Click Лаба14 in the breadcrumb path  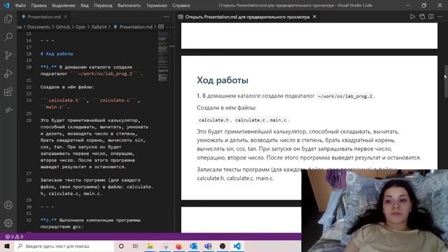(x=99, y=27)
